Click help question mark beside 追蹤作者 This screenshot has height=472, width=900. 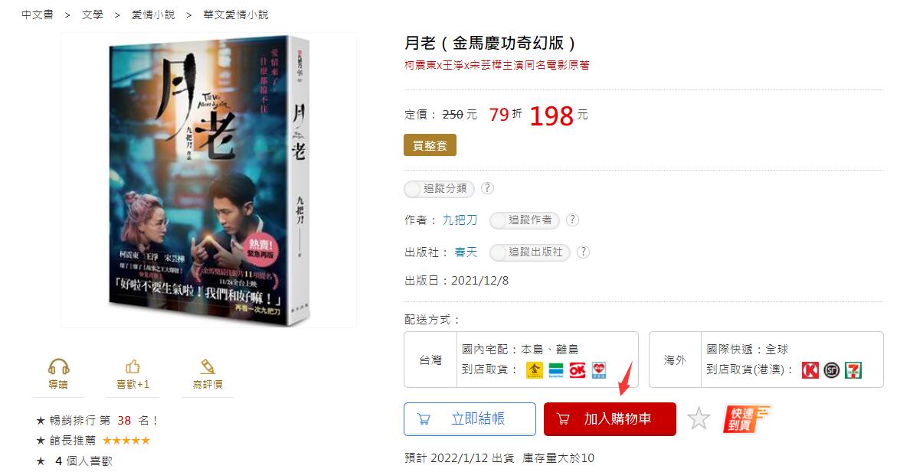tap(572, 220)
